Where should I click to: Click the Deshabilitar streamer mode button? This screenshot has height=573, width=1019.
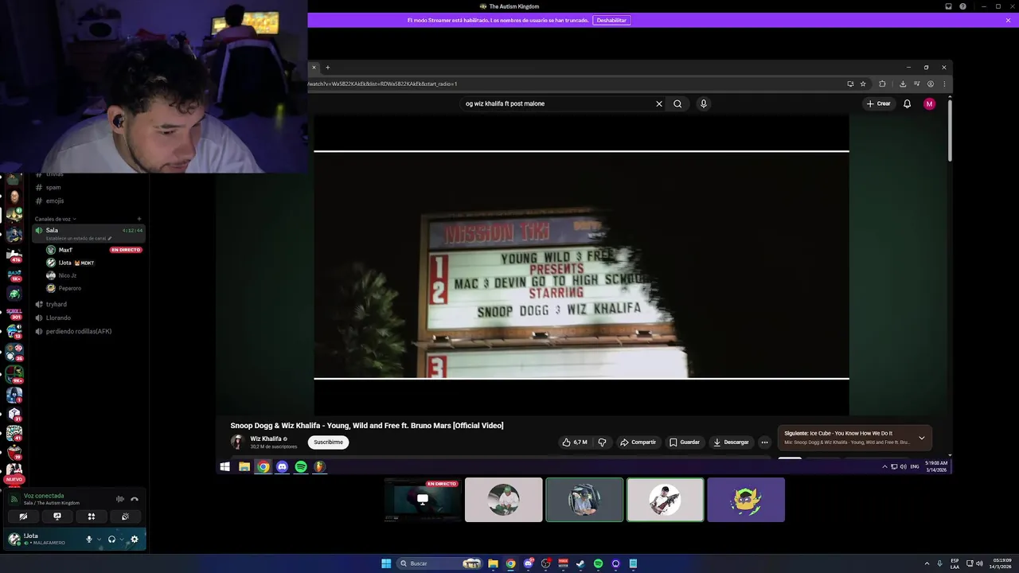[x=611, y=20]
